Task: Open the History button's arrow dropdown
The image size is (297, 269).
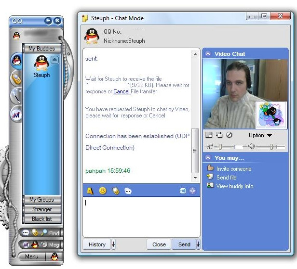Action: pos(113,244)
